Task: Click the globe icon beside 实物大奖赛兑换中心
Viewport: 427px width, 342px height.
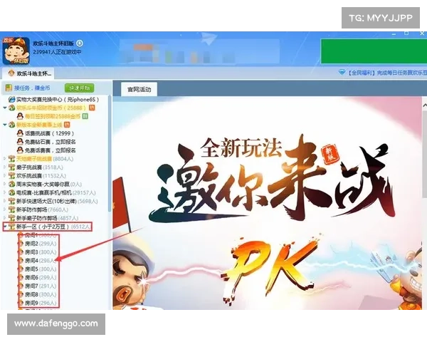Action: tap(11, 99)
